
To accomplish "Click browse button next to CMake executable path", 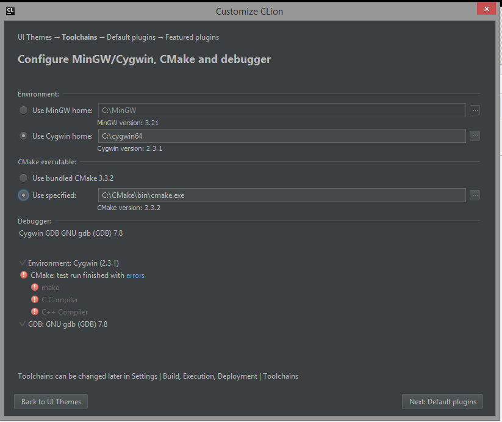I will coord(475,195).
